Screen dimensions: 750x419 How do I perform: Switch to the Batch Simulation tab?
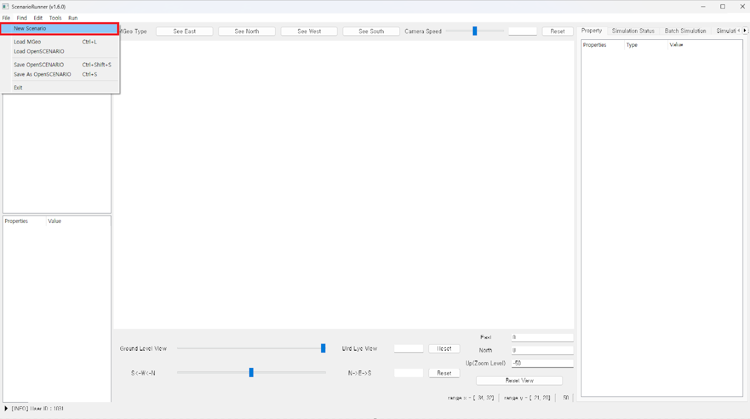(x=685, y=31)
